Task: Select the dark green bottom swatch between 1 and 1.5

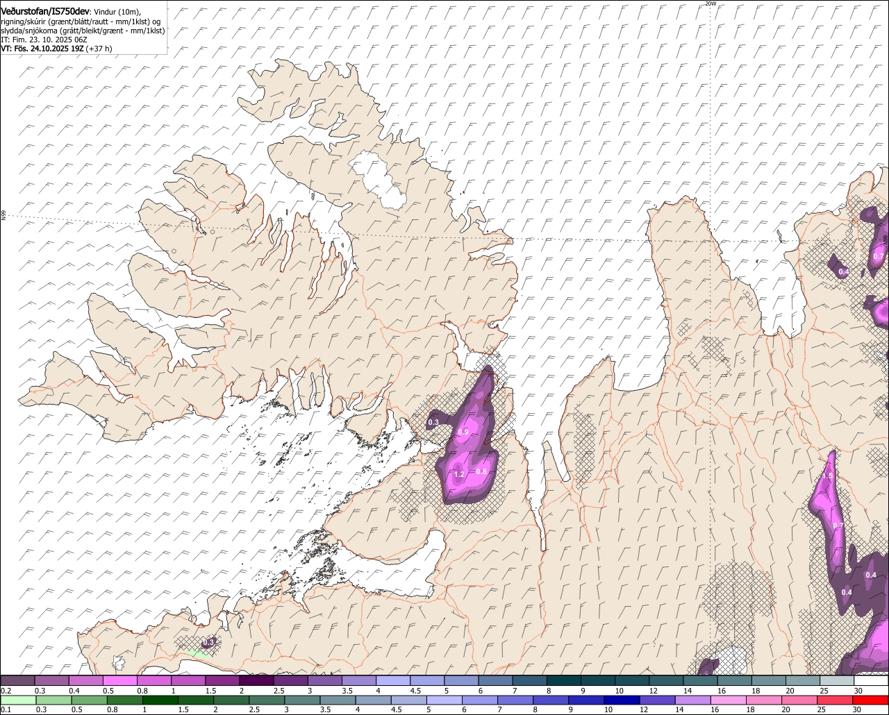Action: (160, 700)
